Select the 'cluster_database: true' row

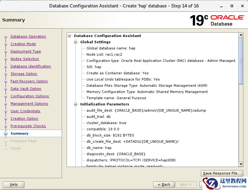106,123
